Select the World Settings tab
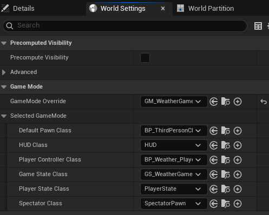 click(123, 9)
